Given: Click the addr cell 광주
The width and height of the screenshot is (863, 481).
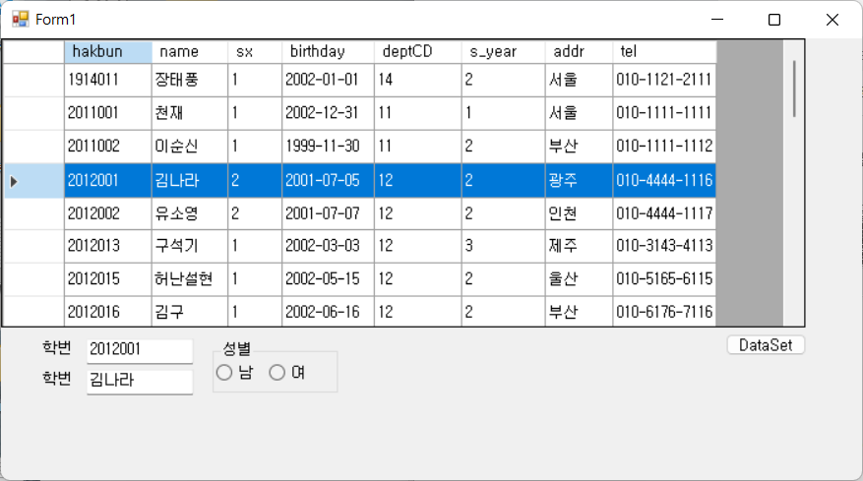Looking at the screenshot, I should (x=579, y=181).
